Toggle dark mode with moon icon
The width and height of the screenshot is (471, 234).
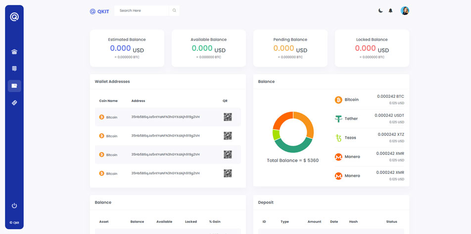coord(380,10)
